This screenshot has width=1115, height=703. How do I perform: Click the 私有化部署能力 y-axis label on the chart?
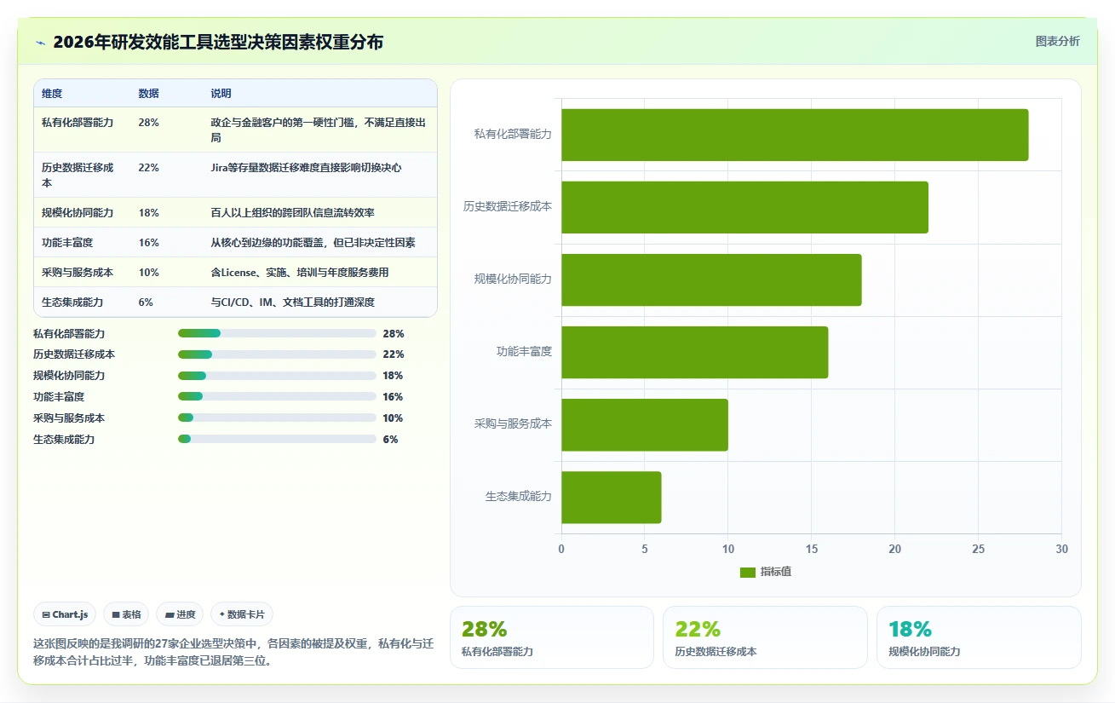513,135
